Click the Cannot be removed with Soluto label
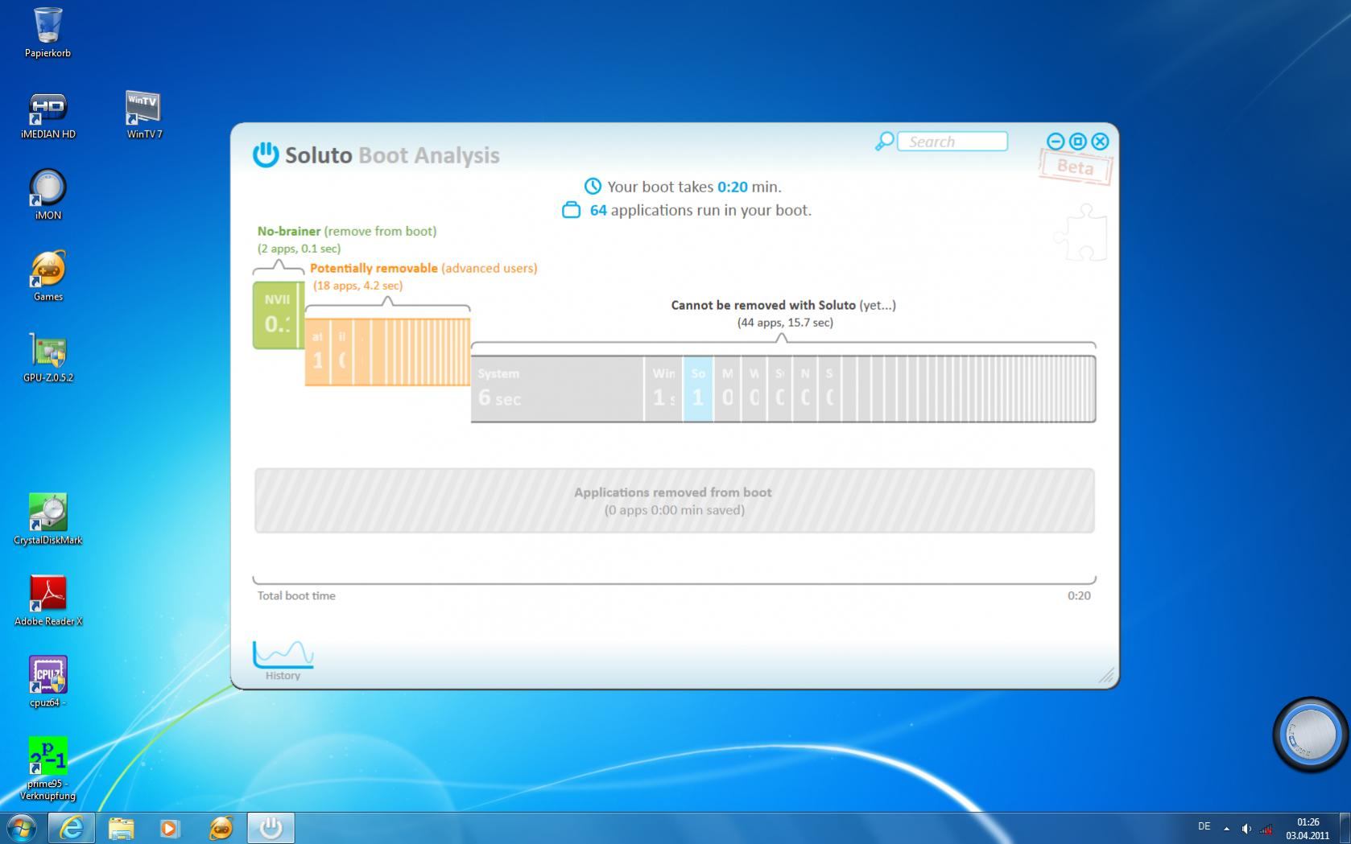This screenshot has height=844, width=1351. click(783, 305)
